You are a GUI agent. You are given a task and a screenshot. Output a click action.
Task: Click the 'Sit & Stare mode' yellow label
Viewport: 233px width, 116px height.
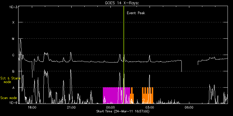(x=10, y=80)
